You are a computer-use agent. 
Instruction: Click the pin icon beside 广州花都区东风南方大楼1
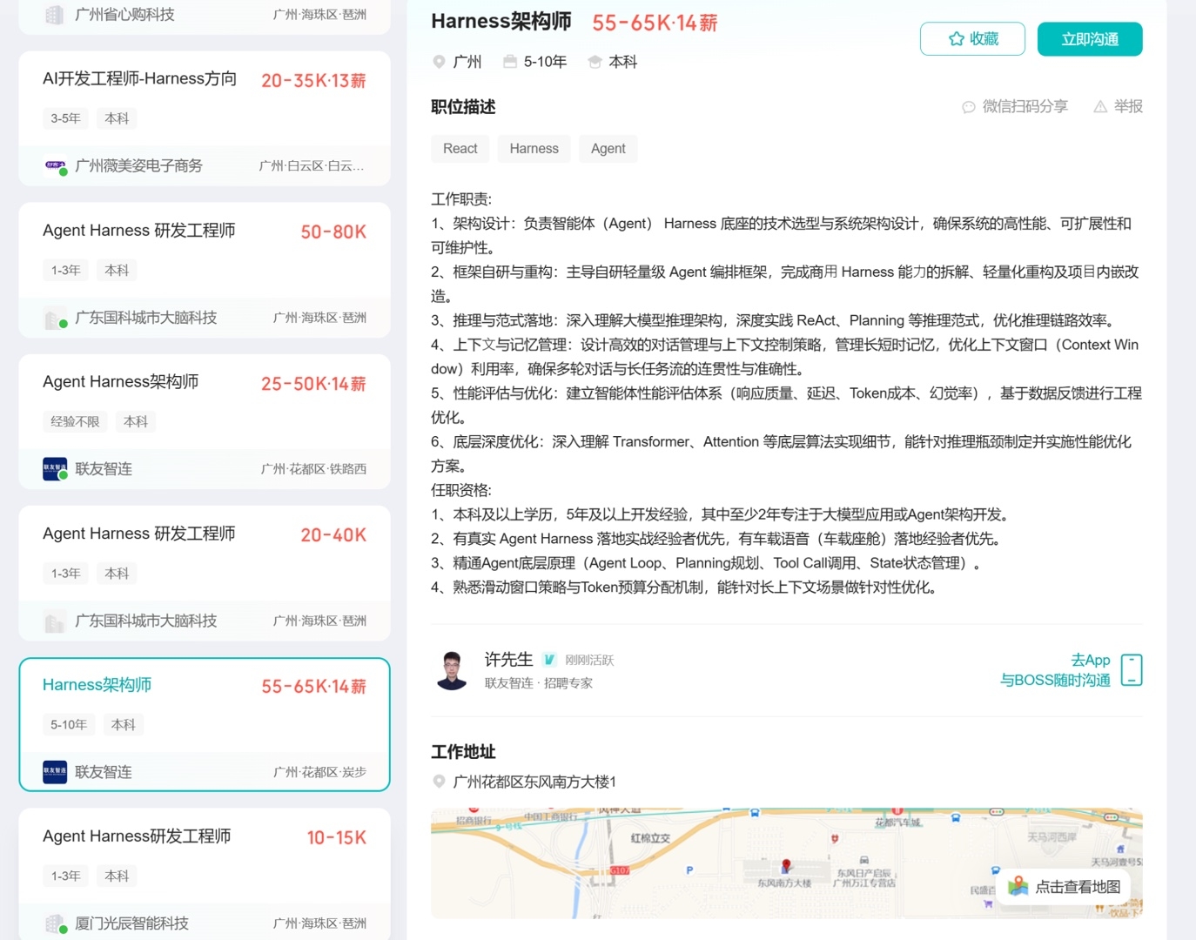(440, 782)
